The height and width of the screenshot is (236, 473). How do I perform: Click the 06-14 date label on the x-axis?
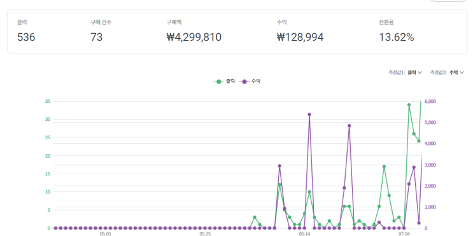pos(304,234)
